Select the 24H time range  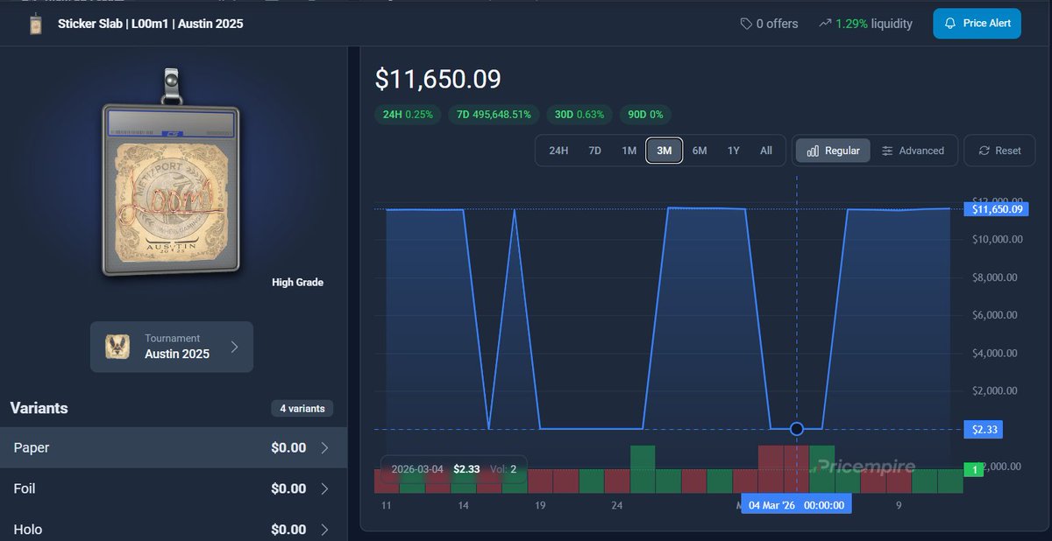tap(558, 151)
